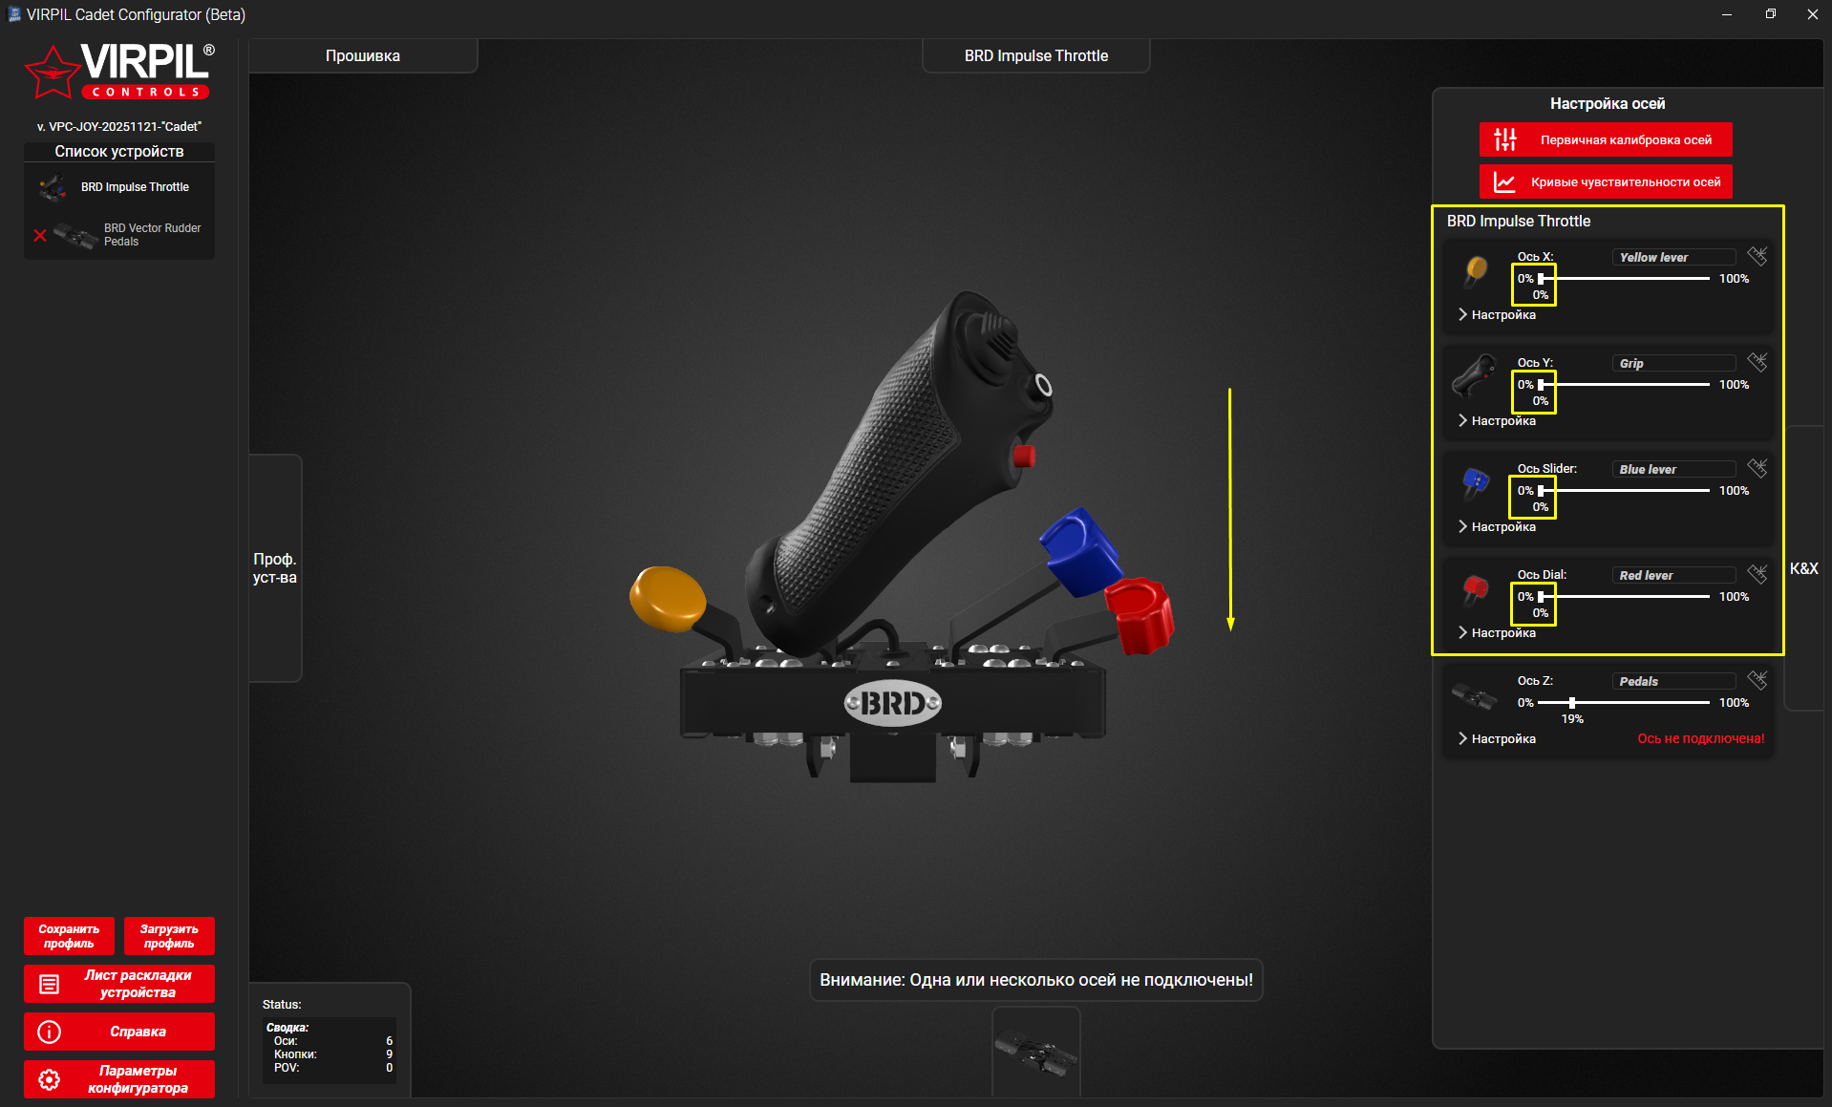Expand Настройка under axis X

(x=1497, y=315)
